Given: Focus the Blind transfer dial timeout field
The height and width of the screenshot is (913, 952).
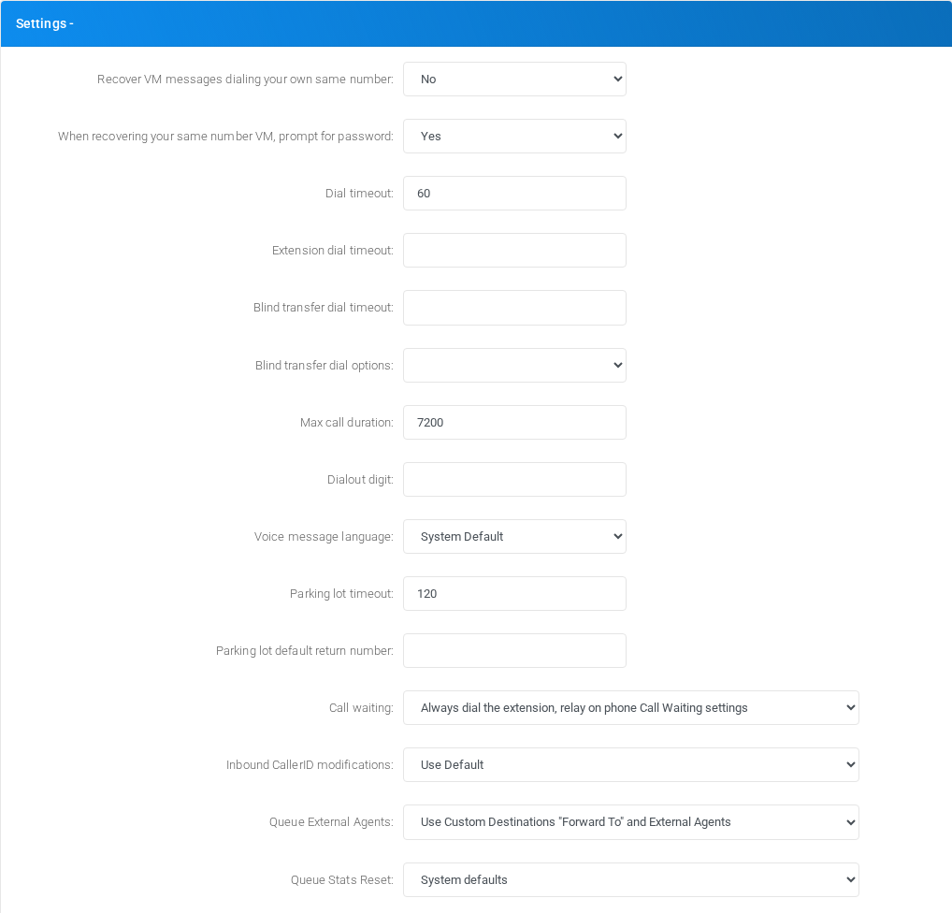Looking at the screenshot, I should point(514,308).
